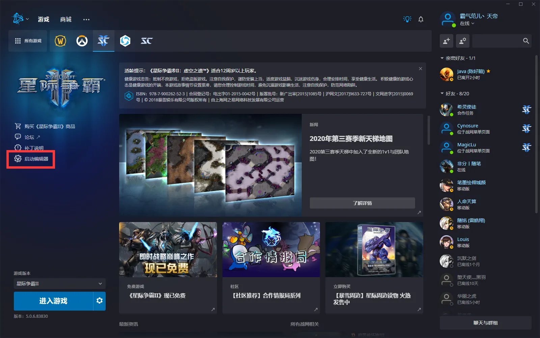
Task: Open game options gear next to 进入游戏
Action: [100, 301]
